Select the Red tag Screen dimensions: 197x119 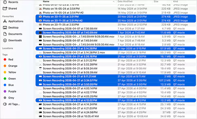click(x=9, y=59)
